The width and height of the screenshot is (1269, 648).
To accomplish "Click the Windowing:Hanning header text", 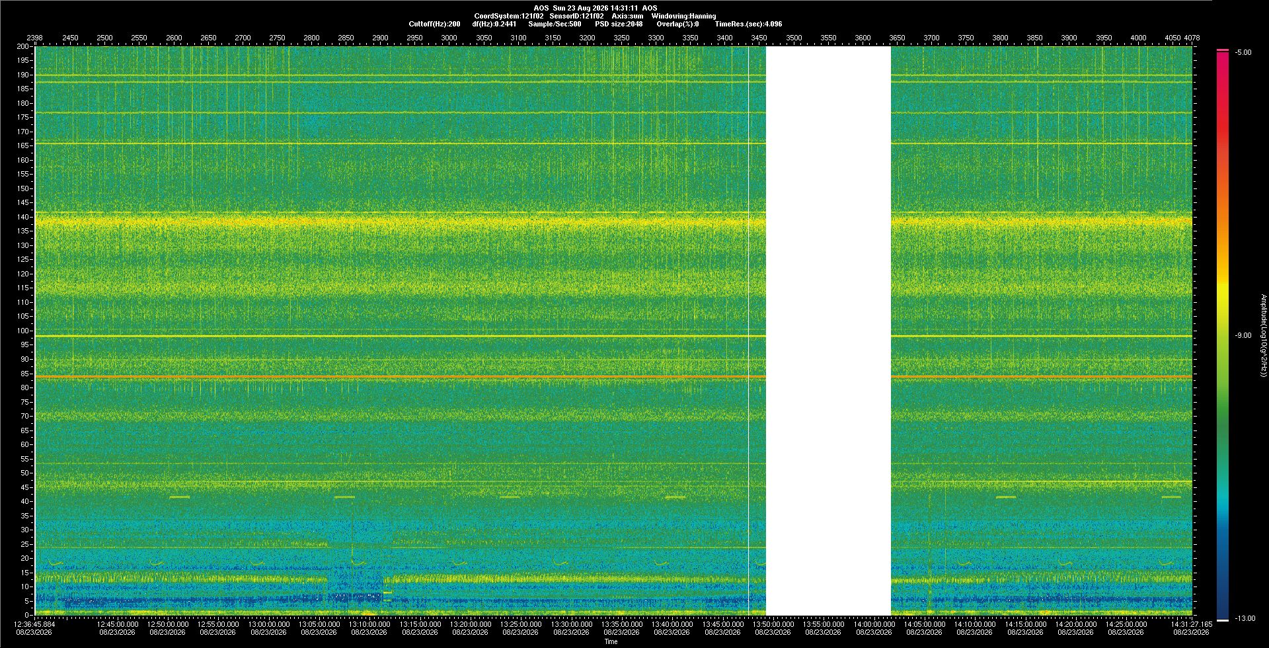I will (x=683, y=16).
